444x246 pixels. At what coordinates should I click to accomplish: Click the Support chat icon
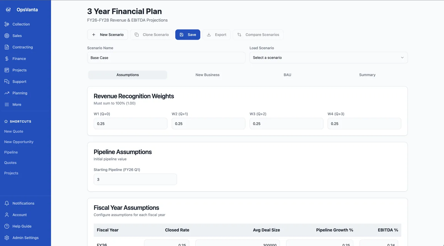7,81
